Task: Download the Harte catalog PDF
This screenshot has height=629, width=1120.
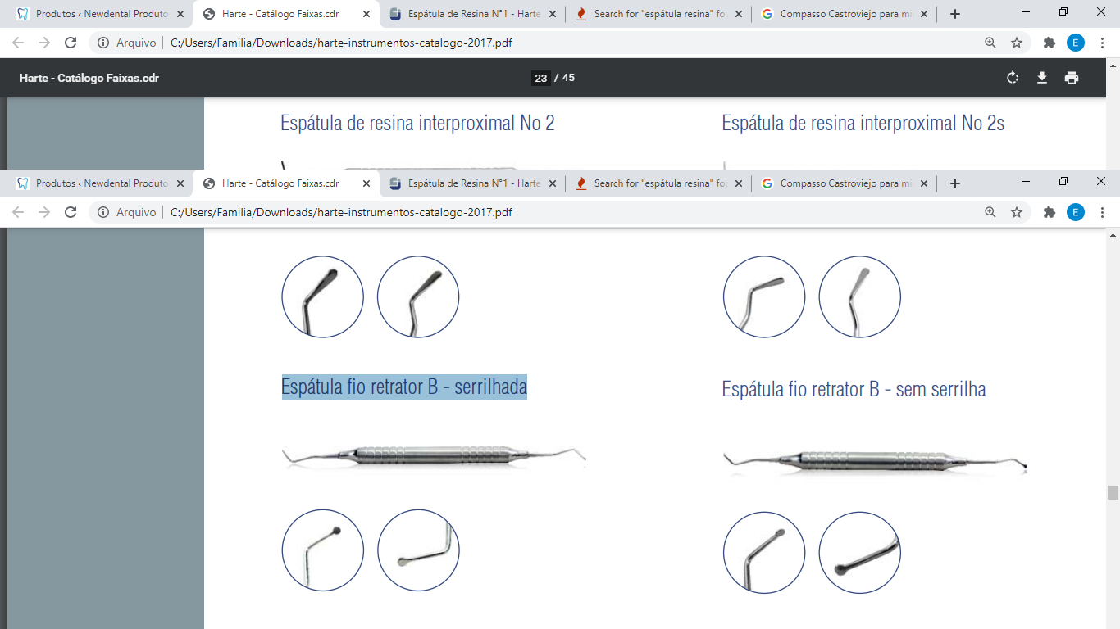Action: tap(1042, 78)
